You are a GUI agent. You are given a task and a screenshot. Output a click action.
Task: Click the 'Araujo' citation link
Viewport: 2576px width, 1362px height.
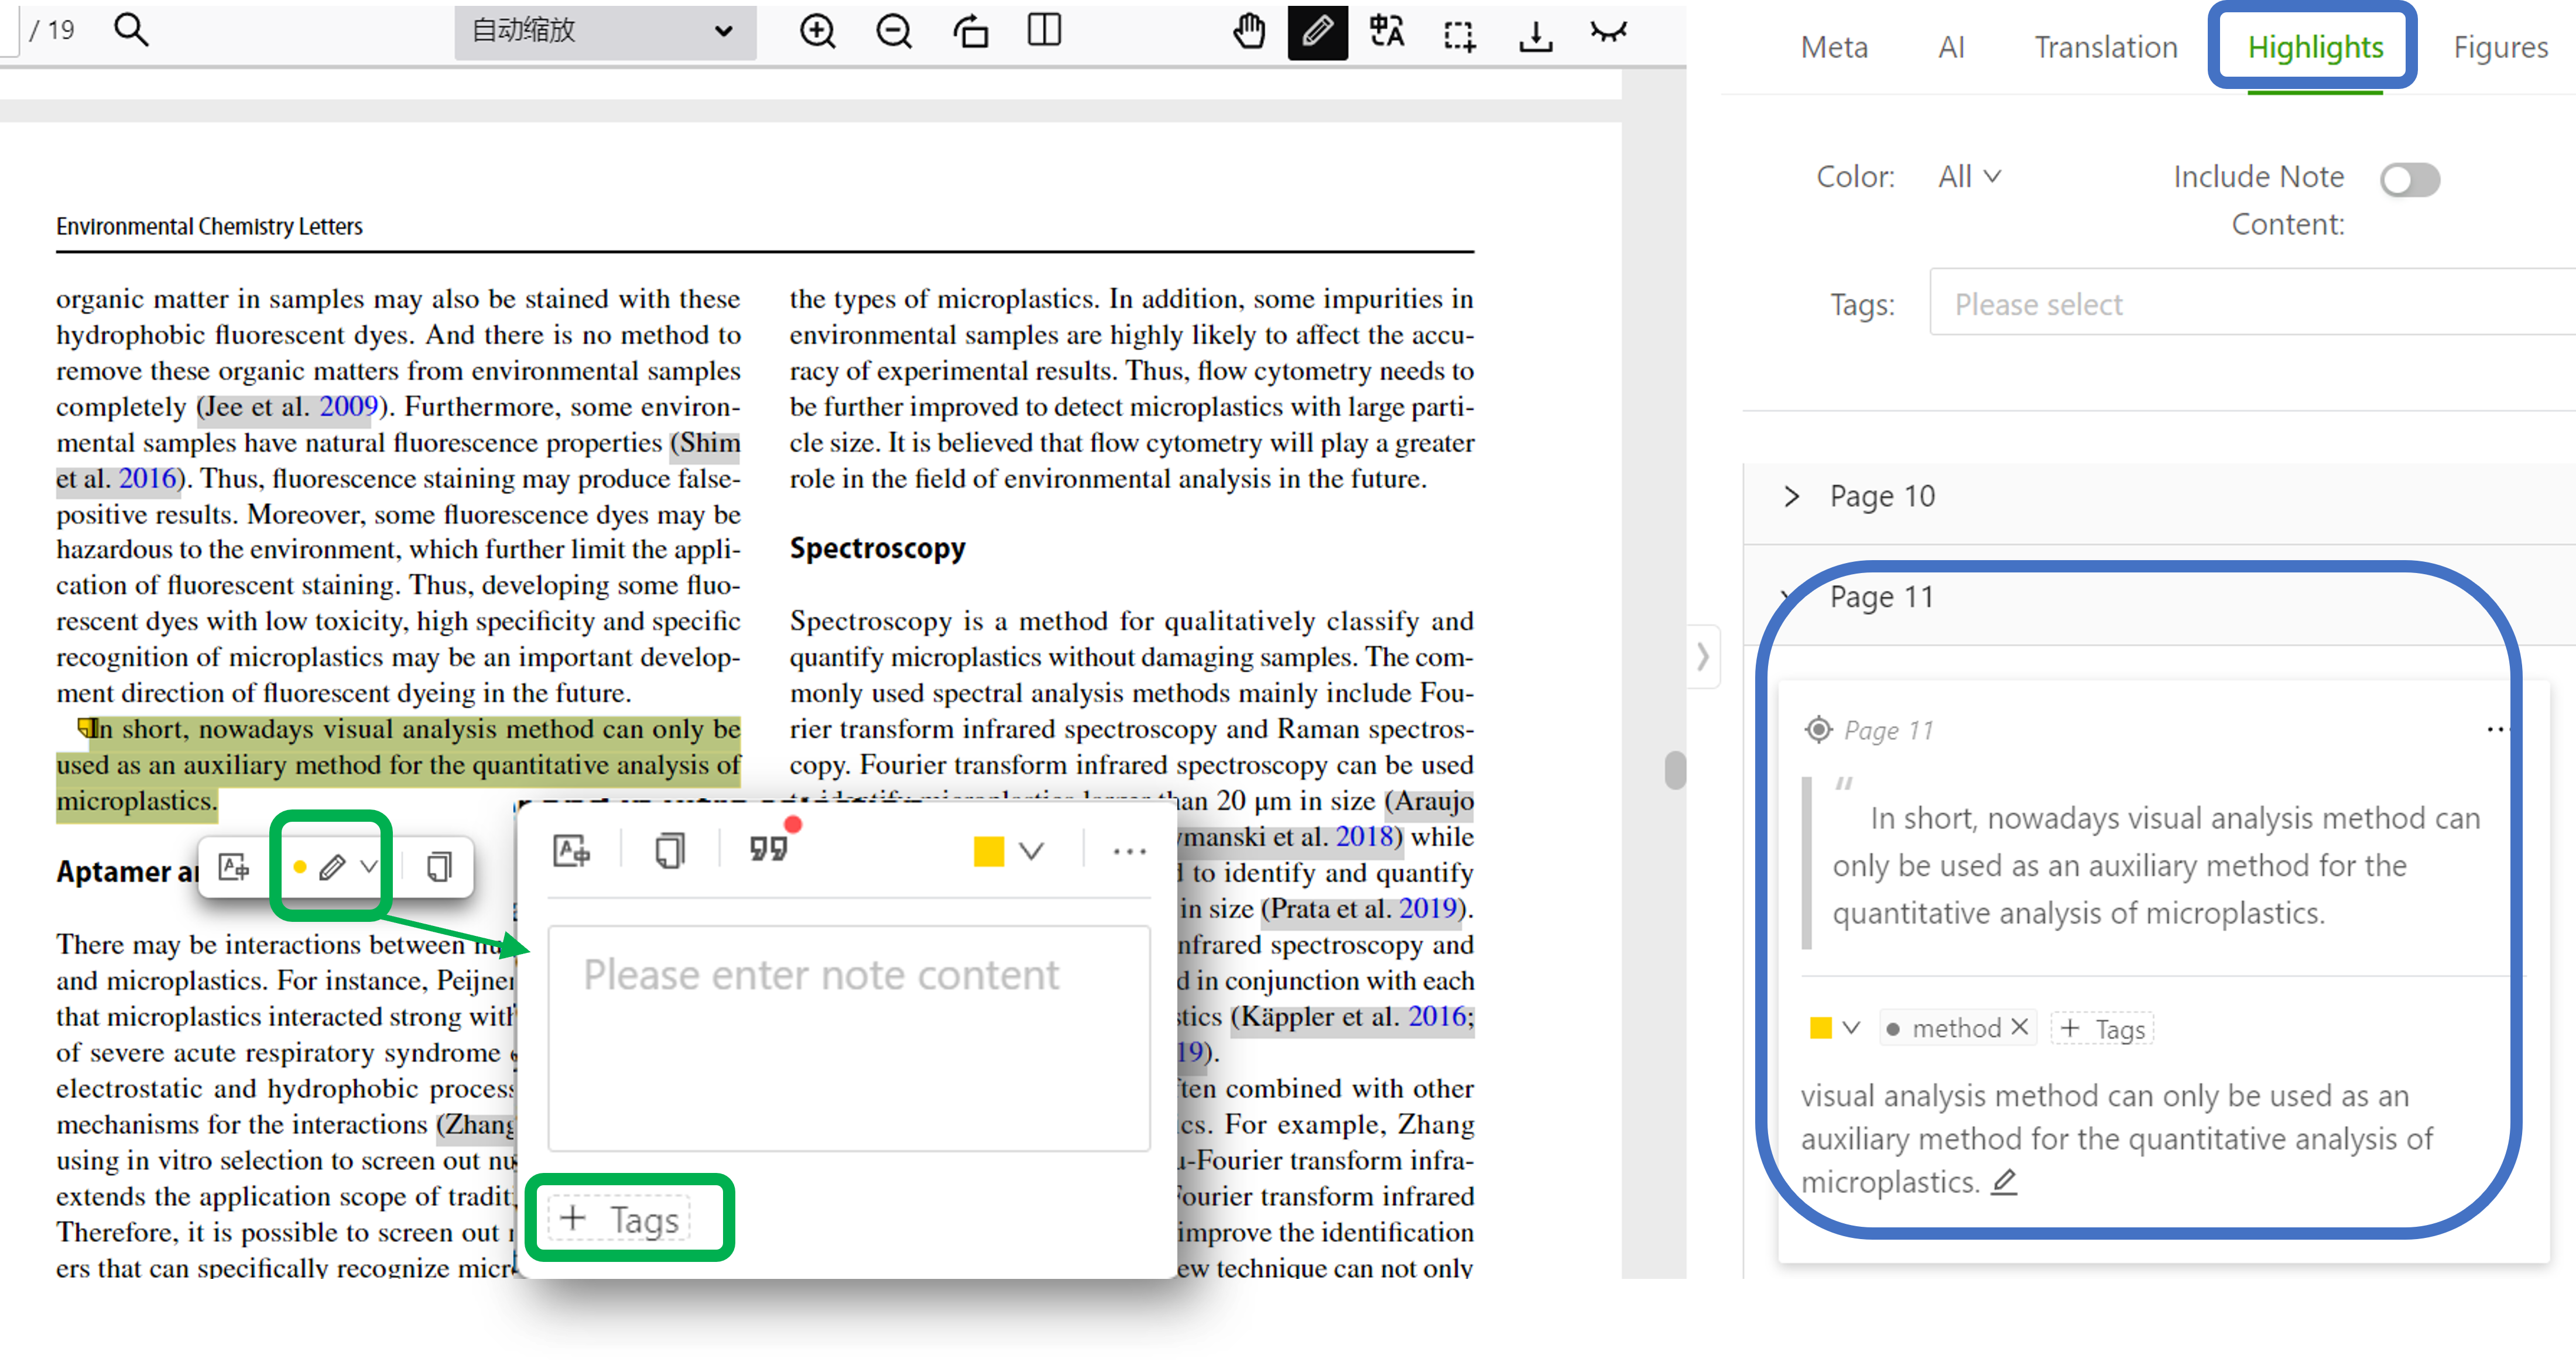click(1431, 801)
